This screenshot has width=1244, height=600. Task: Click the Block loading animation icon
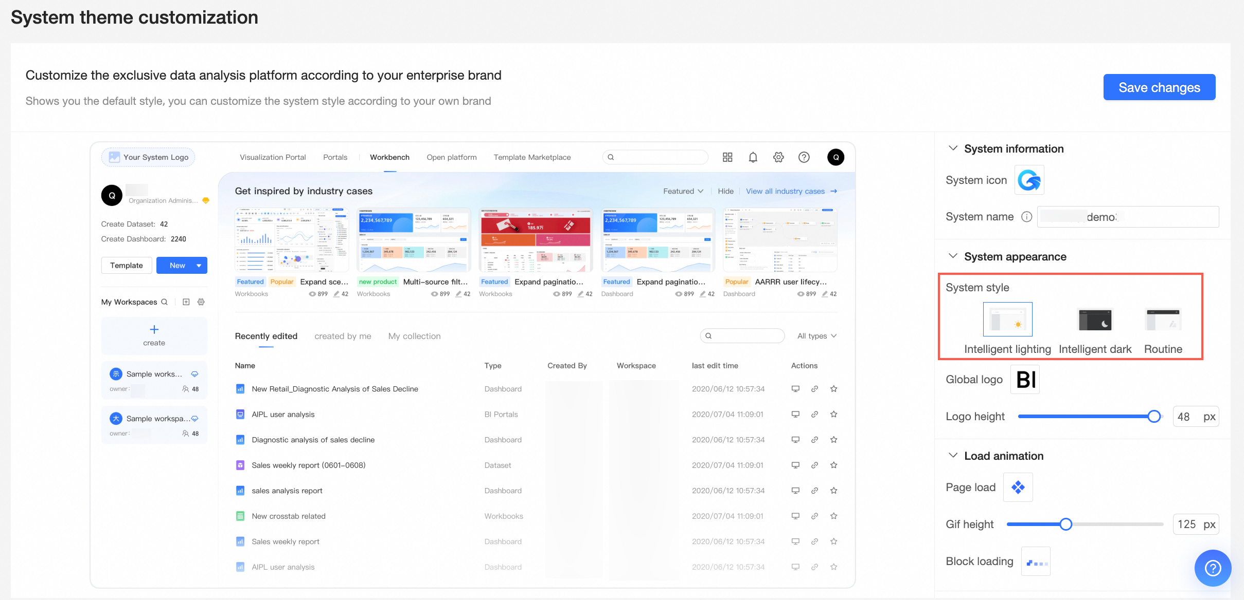(1036, 561)
